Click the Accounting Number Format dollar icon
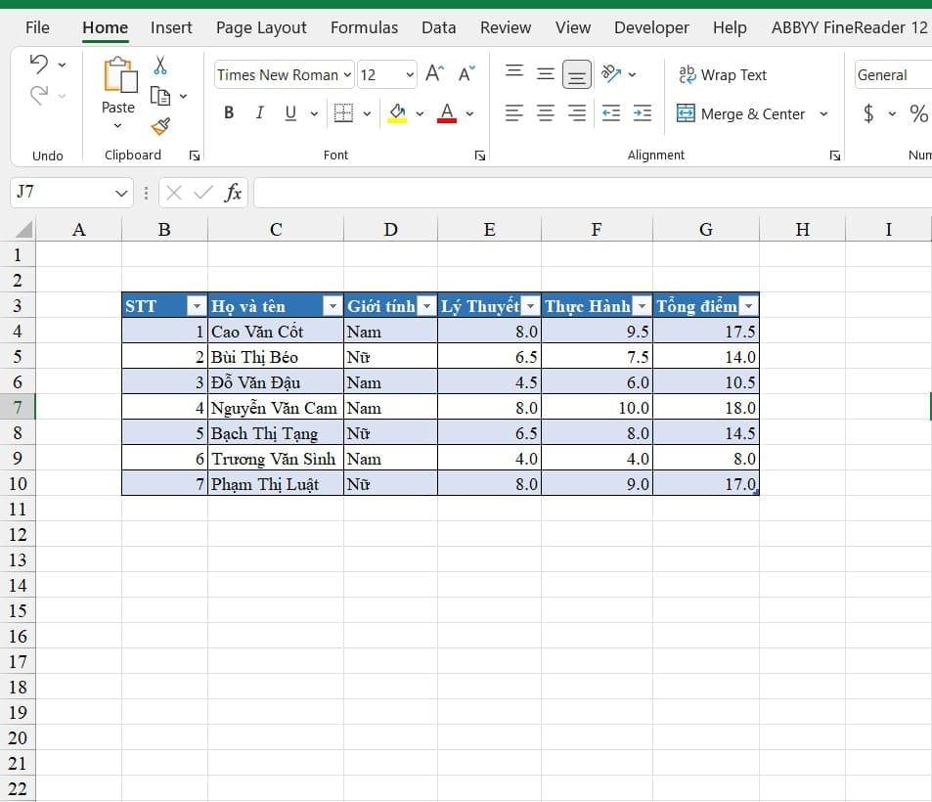Image resolution: width=932 pixels, height=802 pixels. tap(868, 113)
